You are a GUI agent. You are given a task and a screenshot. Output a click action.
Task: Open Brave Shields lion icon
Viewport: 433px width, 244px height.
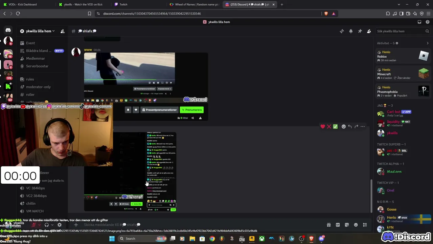pos(326,14)
